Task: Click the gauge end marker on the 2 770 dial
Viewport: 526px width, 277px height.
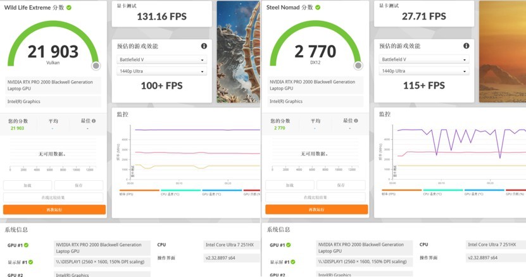Action: (358, 66)
